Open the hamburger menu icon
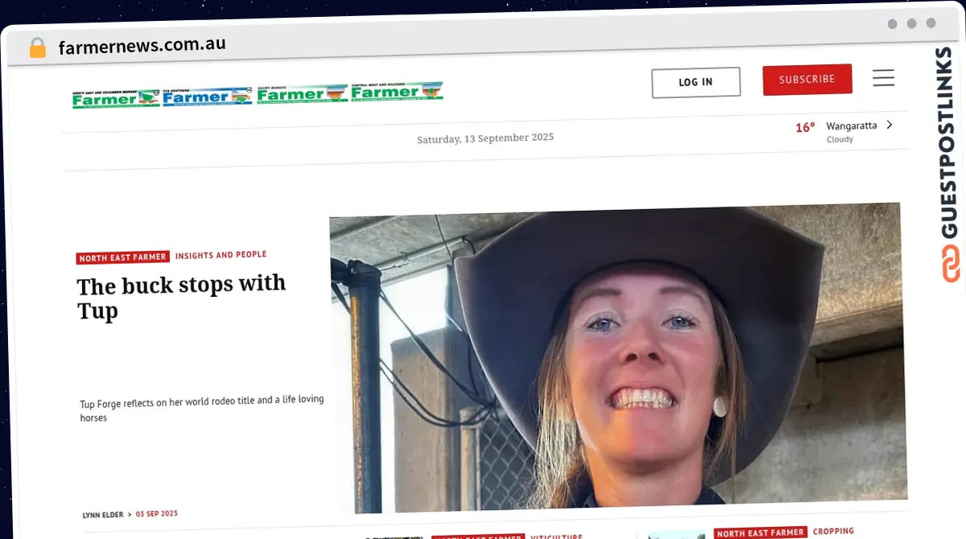This screenshot has height=539, width=966. 884,78
